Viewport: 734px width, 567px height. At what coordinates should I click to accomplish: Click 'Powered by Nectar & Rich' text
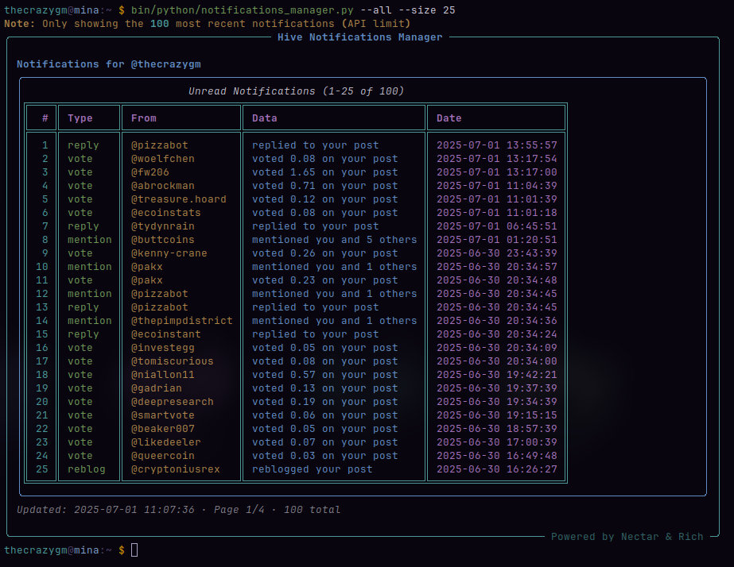point(627,537)
